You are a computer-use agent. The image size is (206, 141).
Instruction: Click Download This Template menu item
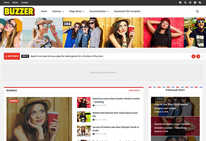coord(127,11)
